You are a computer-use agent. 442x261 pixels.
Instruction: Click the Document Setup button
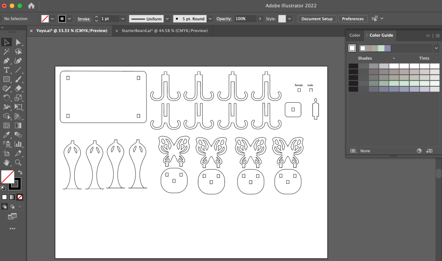click(317, 19)
